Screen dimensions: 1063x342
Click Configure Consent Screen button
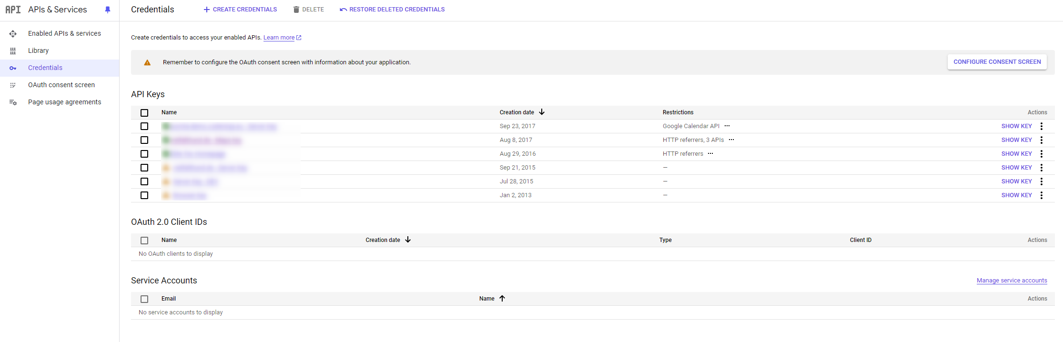pos(997,62)
